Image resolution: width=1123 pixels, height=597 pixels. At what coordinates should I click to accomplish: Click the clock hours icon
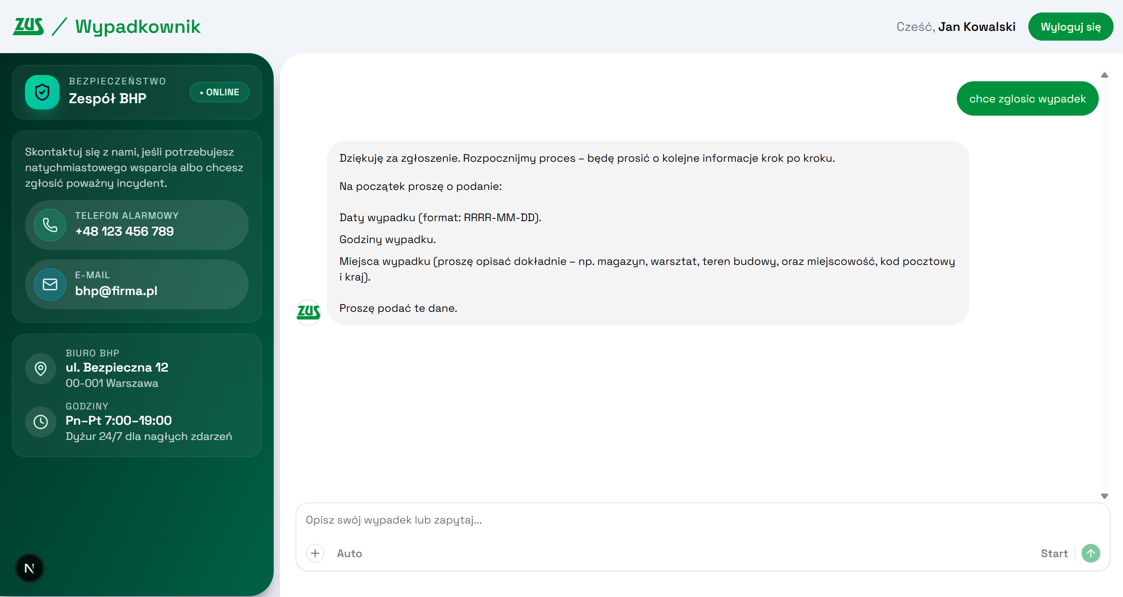41,422
